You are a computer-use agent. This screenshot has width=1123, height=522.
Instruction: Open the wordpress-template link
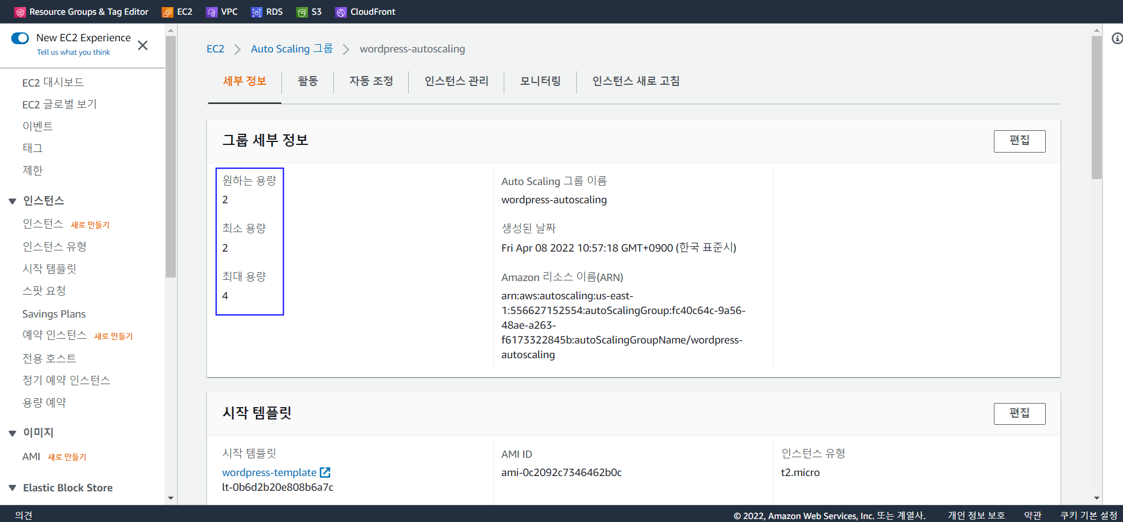(270, 473)
